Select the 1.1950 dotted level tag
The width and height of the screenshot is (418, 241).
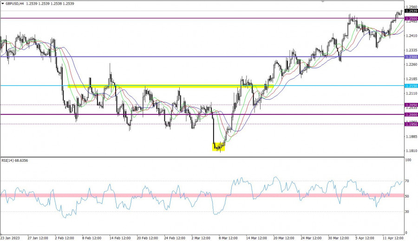click(411, 124)
